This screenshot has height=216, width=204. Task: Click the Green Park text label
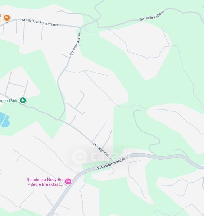pyautogui.click(x=9, y=101)
